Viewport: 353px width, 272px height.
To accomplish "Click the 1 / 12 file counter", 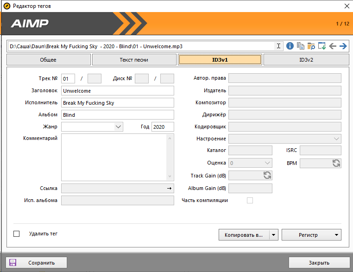I will (x=342, y=24).
